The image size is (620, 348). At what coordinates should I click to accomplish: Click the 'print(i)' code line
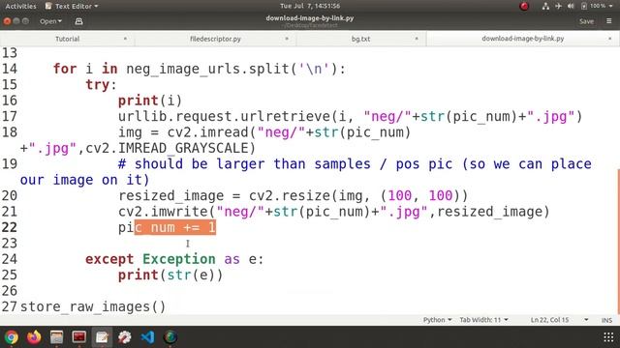pyautogui.click(x=150, y=101)
